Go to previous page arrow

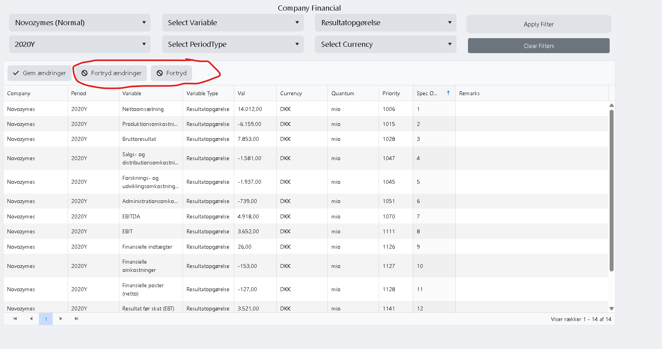coord(31,319)
